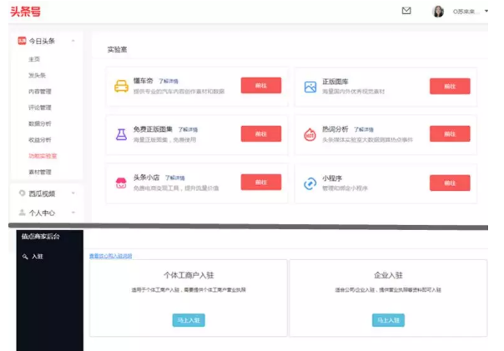
Task: Click the 正版图库 card title
Action: click(335, 82)
